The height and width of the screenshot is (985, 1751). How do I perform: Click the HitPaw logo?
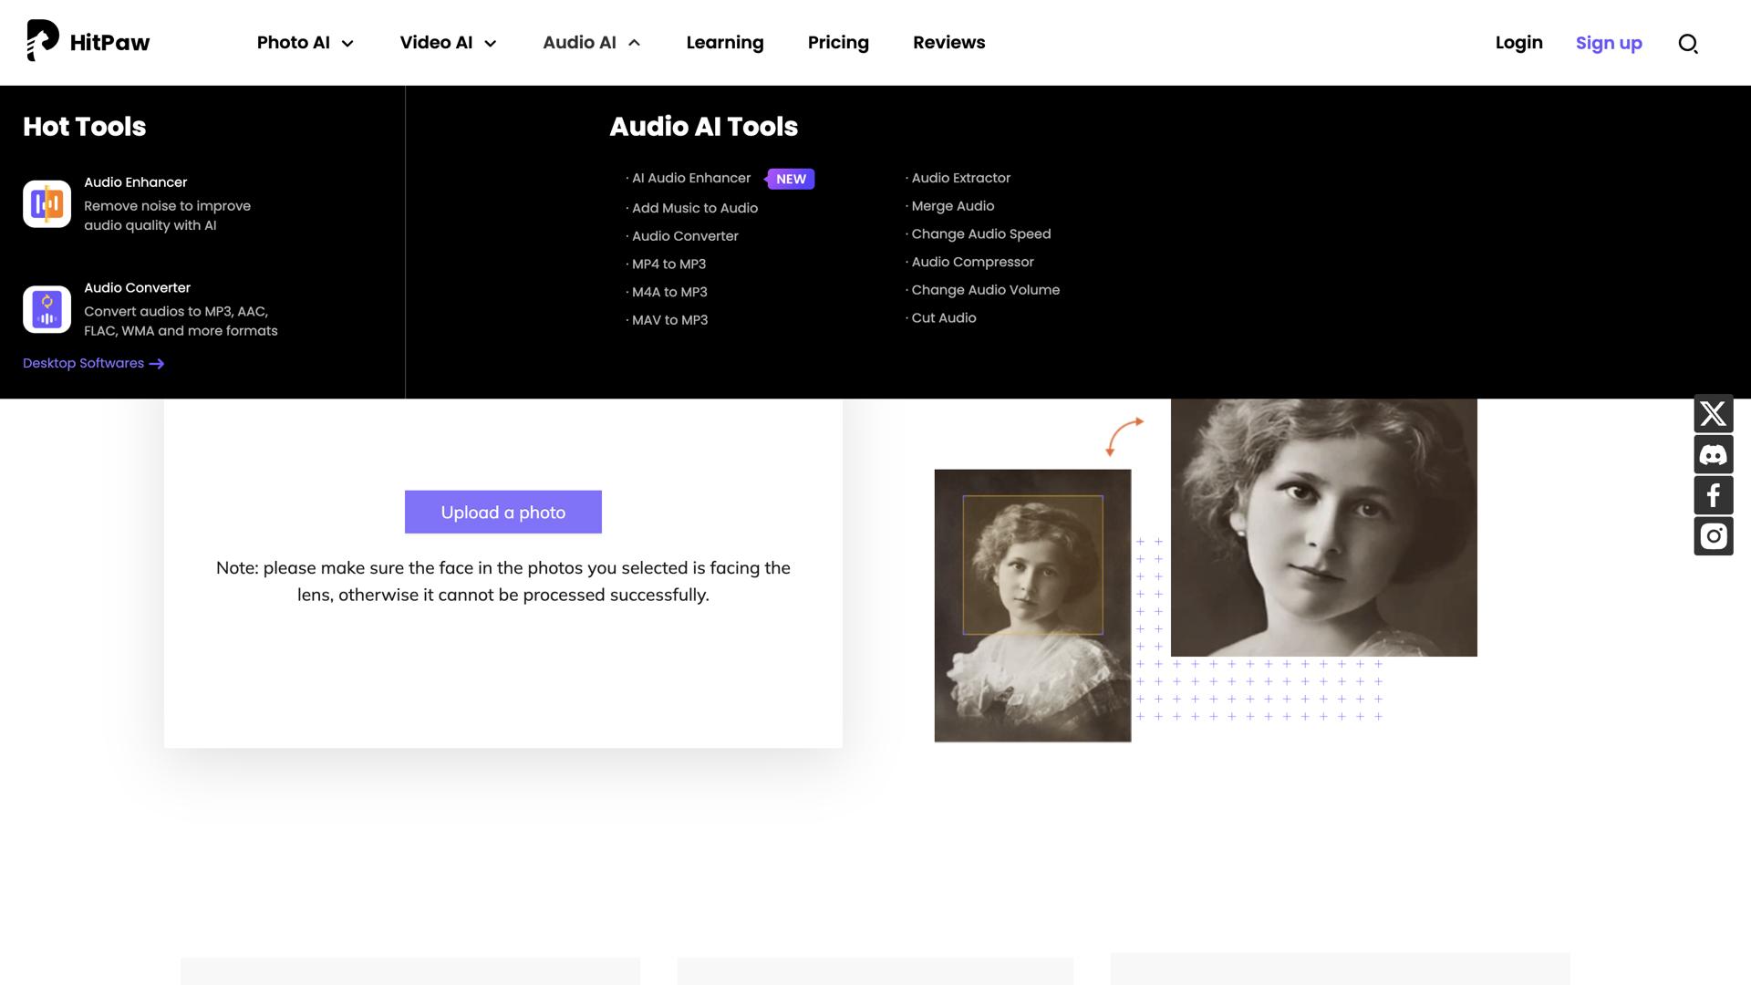coord(88,42)
